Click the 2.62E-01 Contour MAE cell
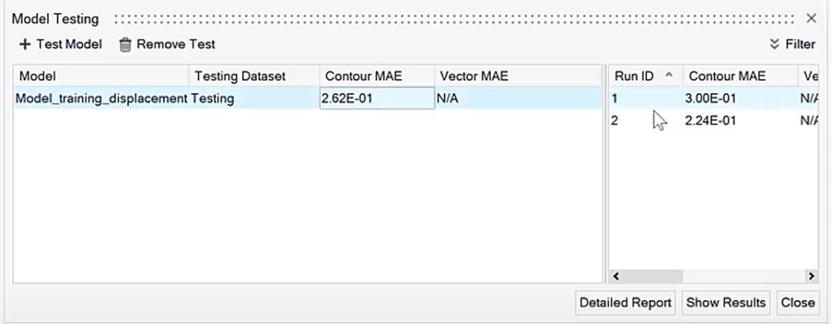This screenshot has width=831, height=324. [377, 98]
